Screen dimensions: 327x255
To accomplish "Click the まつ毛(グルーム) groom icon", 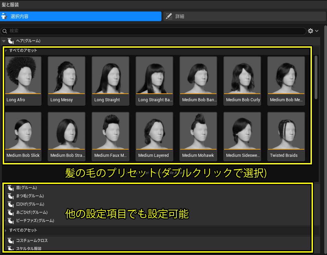I will [x=11, y=196].
